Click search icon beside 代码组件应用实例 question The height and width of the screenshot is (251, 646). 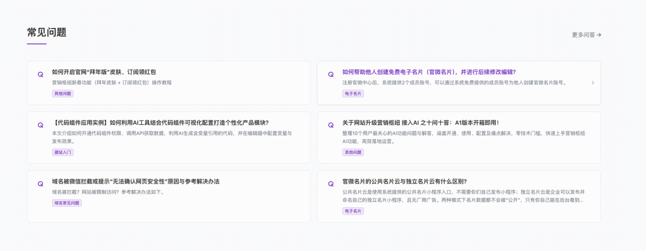tap(41, 125)
